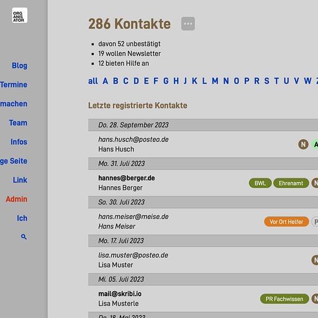Image resolution: width=318 pixels, height=318 pixels.
Task: Select the Ehrenamt tag badge
Action: [291, 183]
